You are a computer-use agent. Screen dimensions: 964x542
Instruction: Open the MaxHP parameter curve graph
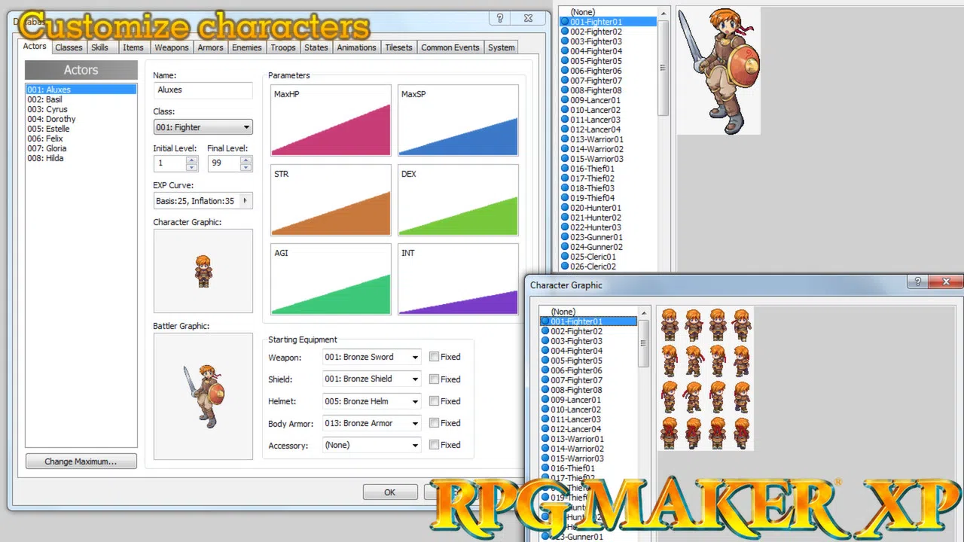[x=331, y=120]
